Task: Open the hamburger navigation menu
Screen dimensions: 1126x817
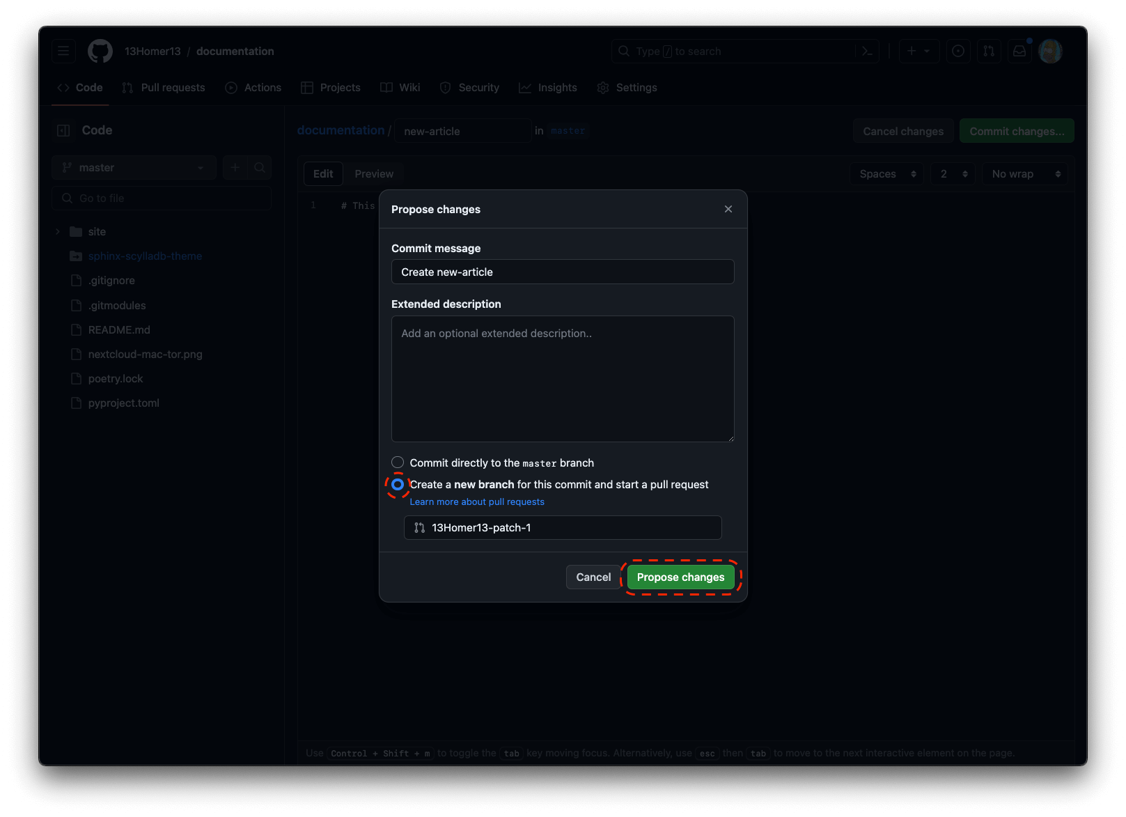Action: [63, 51]
